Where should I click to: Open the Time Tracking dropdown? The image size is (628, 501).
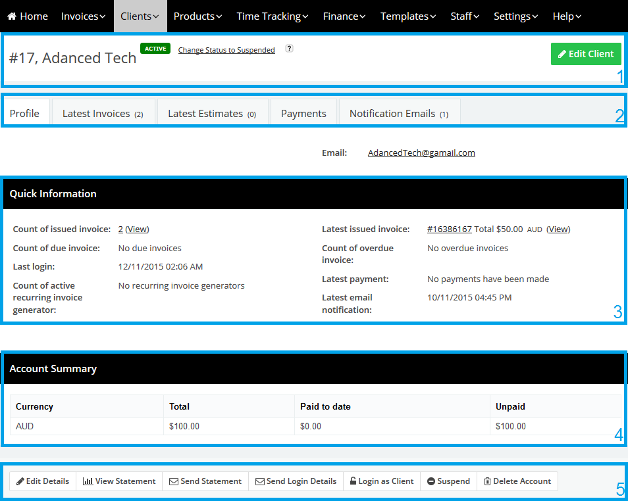point(273,16)
